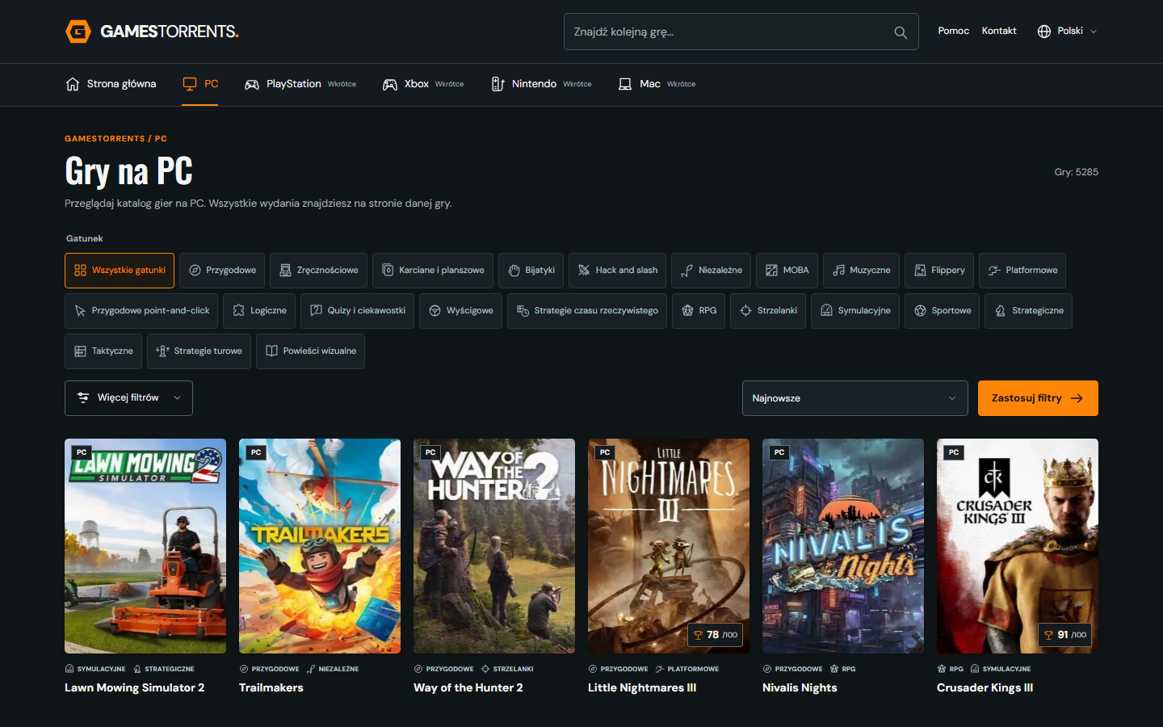Expand the Więcej filtrów dropdown
This screenshot has height=727, width=1163.
pos(128,398)
